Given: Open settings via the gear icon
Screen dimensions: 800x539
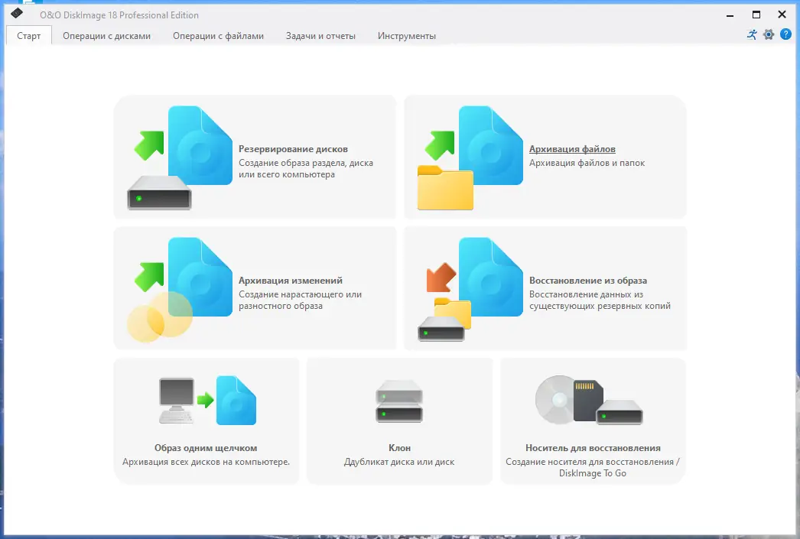Looking at the screenshot, I should coord(769,34).
